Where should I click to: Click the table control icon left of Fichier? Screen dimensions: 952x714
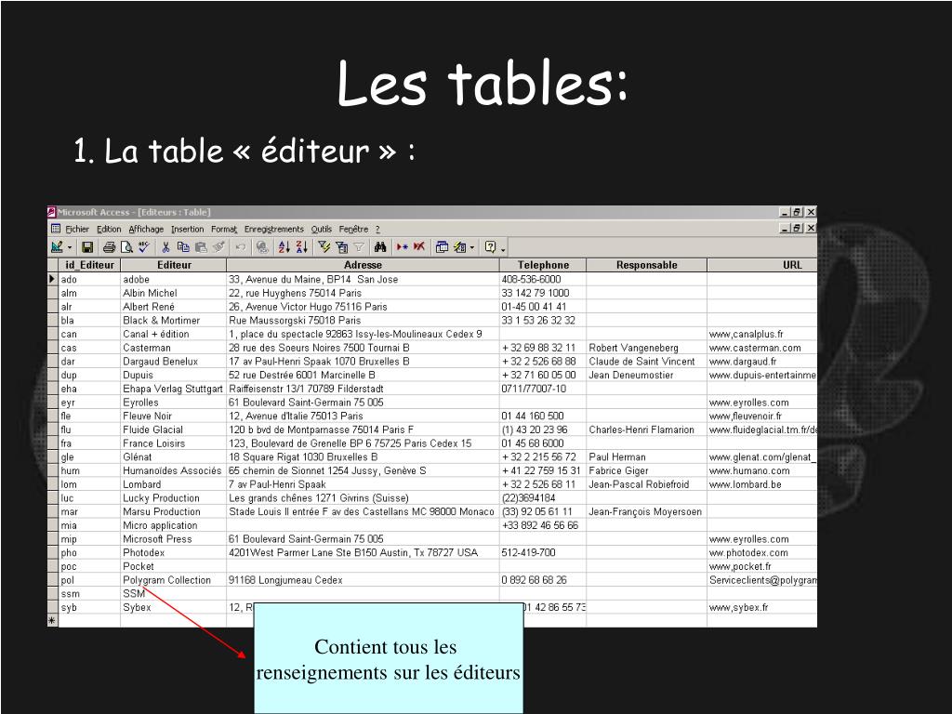(55, 229)
